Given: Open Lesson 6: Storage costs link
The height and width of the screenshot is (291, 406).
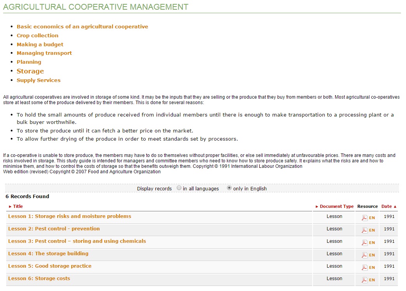Looking at the screenshot, I should pos(39,279).
